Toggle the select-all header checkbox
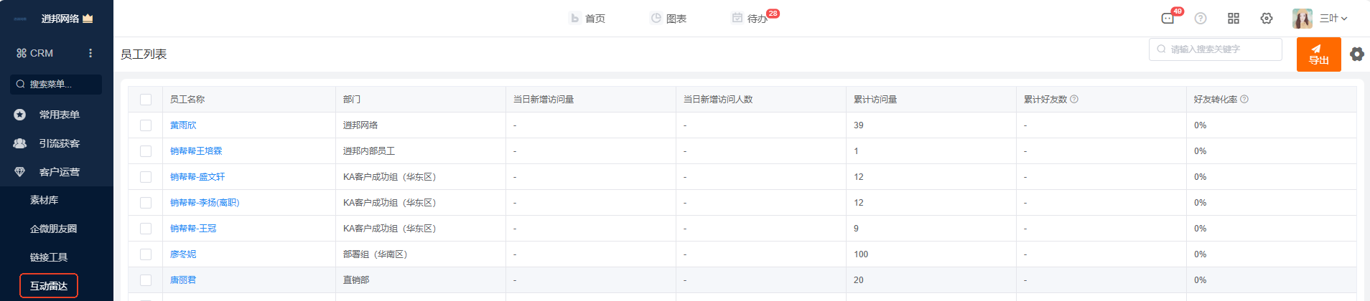The width and height of the screenshot is (1370, 301). [146, 100]
